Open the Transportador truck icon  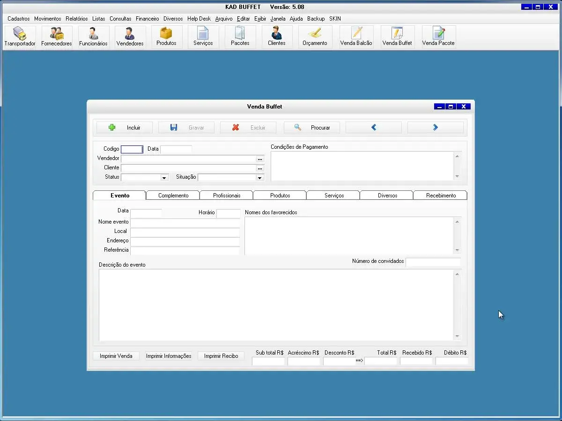coord(20,37)
